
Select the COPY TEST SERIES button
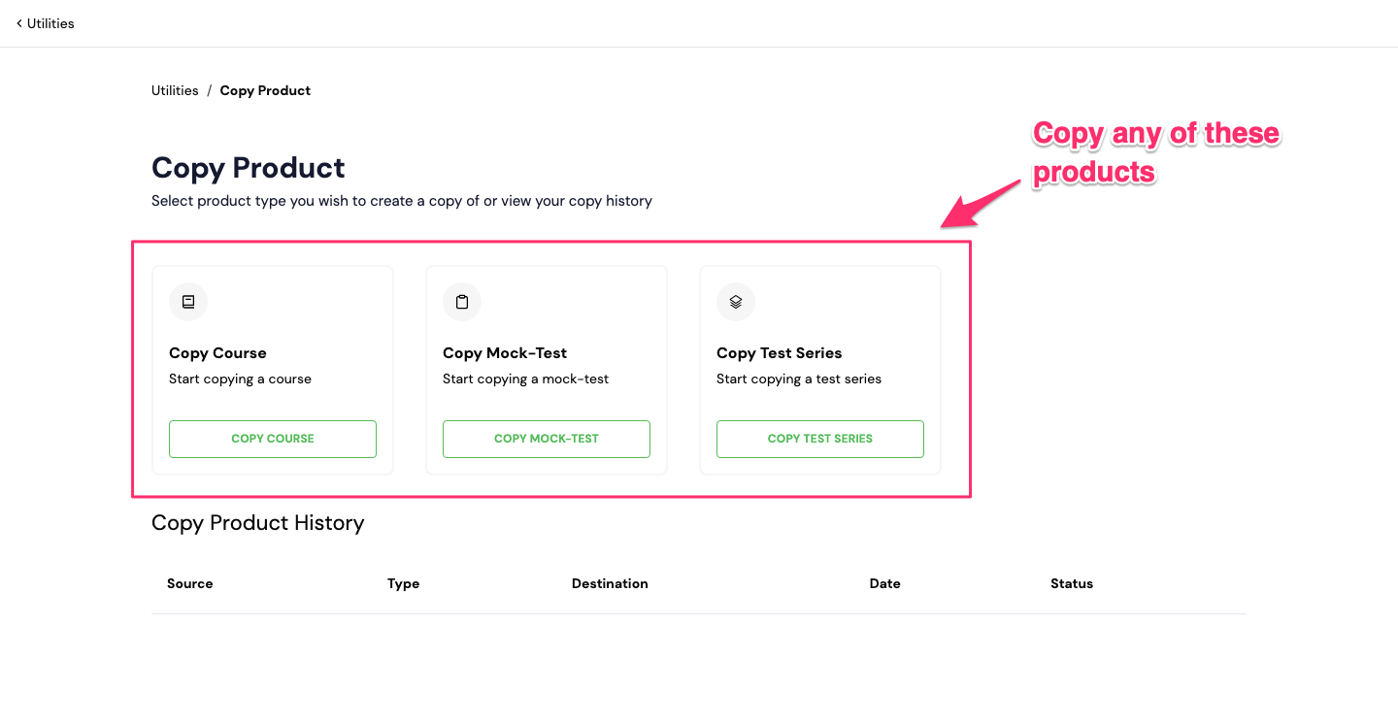820,439
